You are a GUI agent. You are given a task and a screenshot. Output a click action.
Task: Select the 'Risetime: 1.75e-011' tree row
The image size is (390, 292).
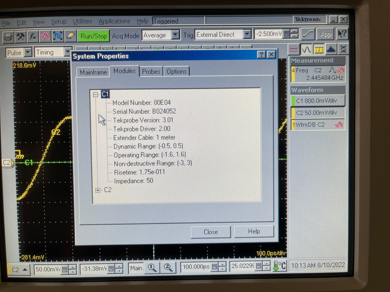click(x=139, y=172)
